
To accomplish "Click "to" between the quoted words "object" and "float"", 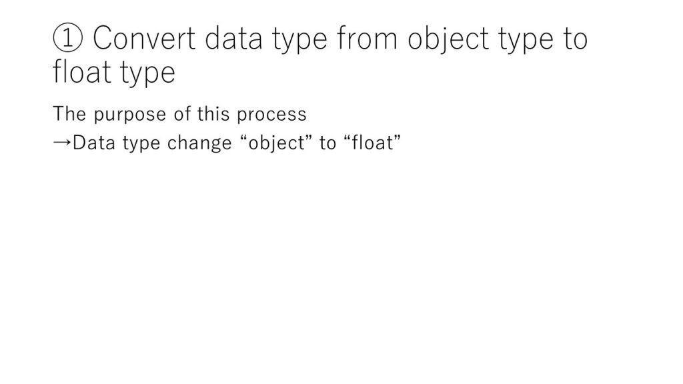I will tap(327, 143).
